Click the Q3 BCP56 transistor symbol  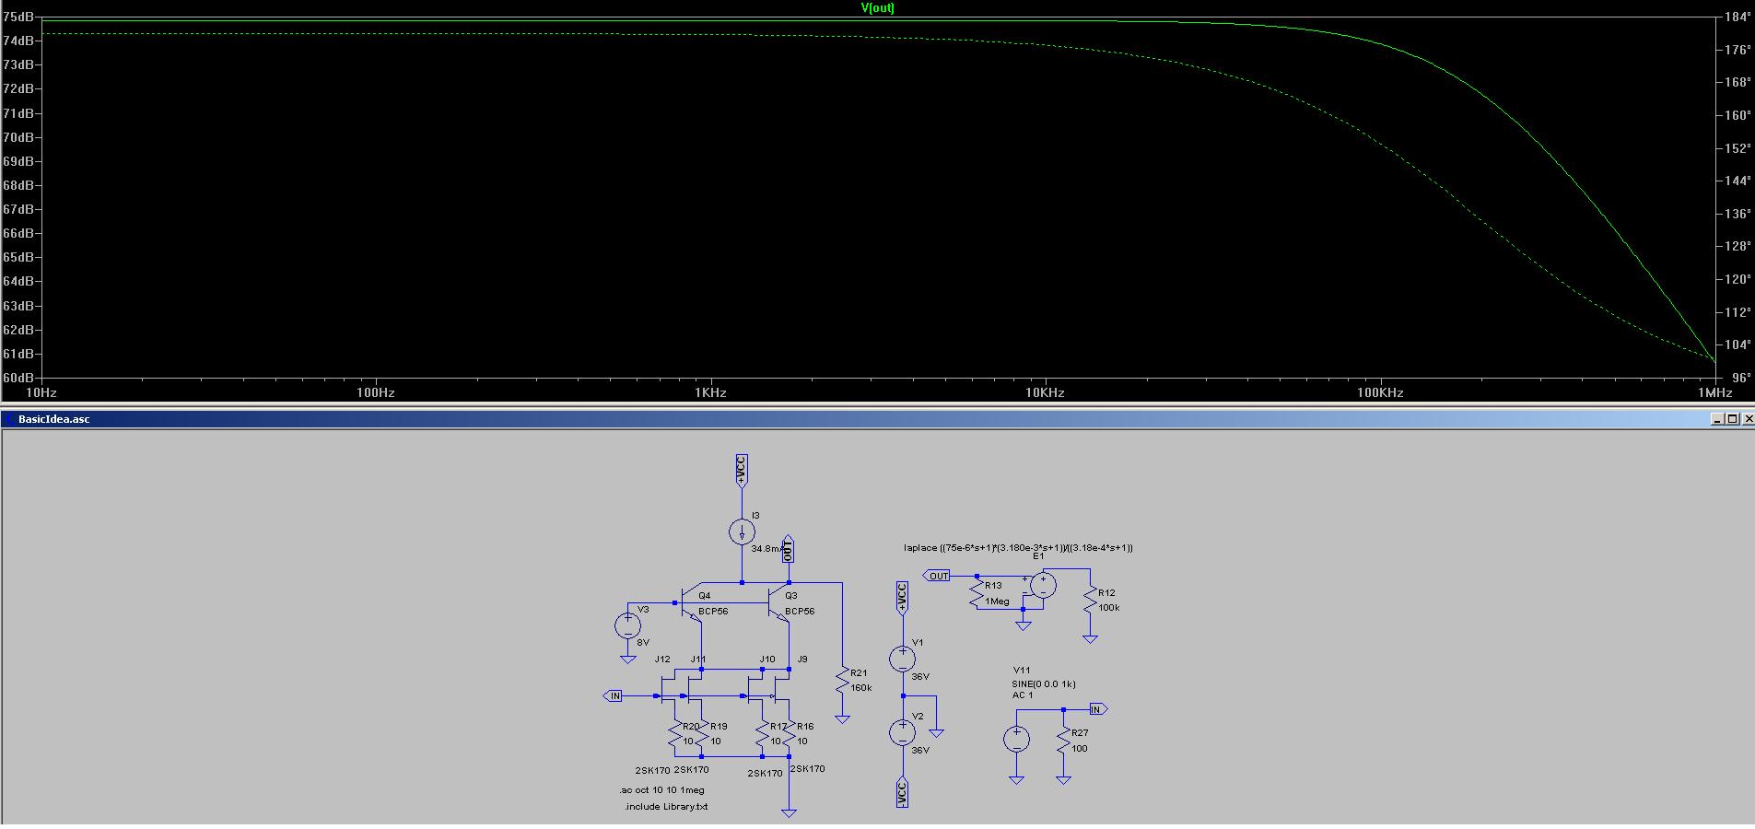pos(779,603)
